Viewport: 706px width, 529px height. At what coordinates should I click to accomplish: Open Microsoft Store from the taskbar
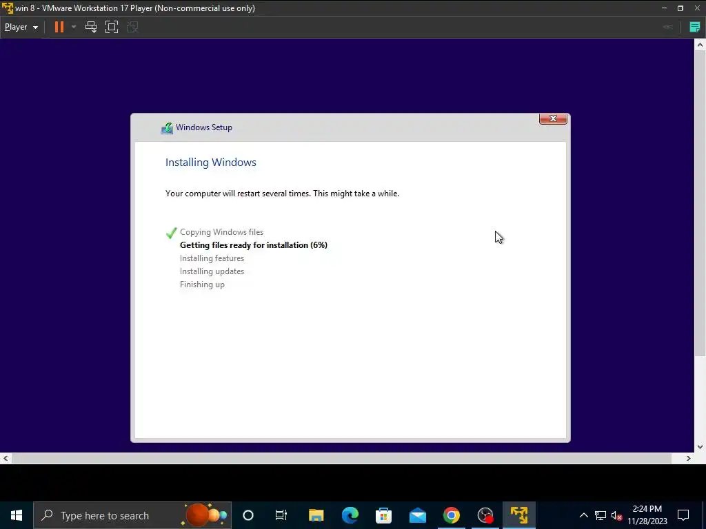383,515
